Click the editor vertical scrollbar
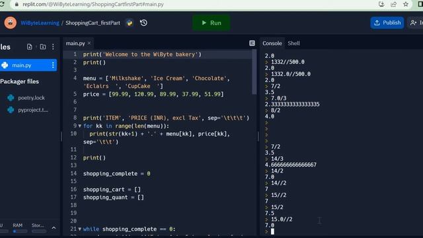 (x=254, y=72)
